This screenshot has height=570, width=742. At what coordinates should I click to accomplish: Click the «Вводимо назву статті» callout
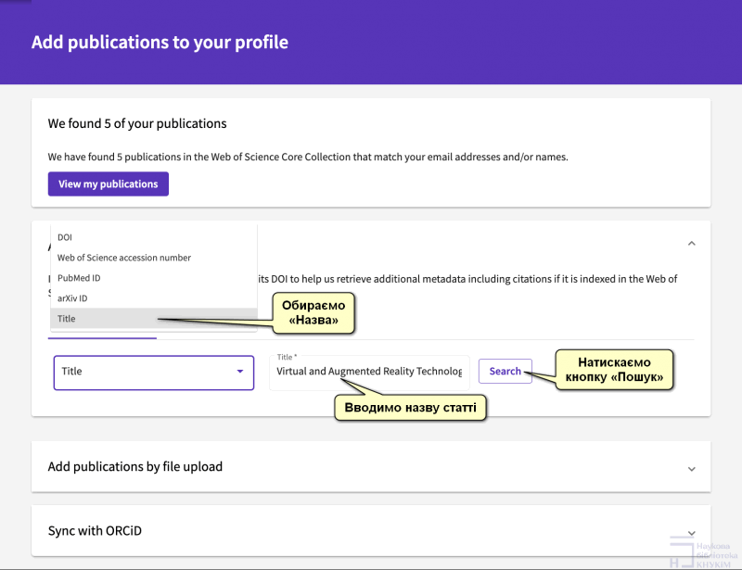410,407
